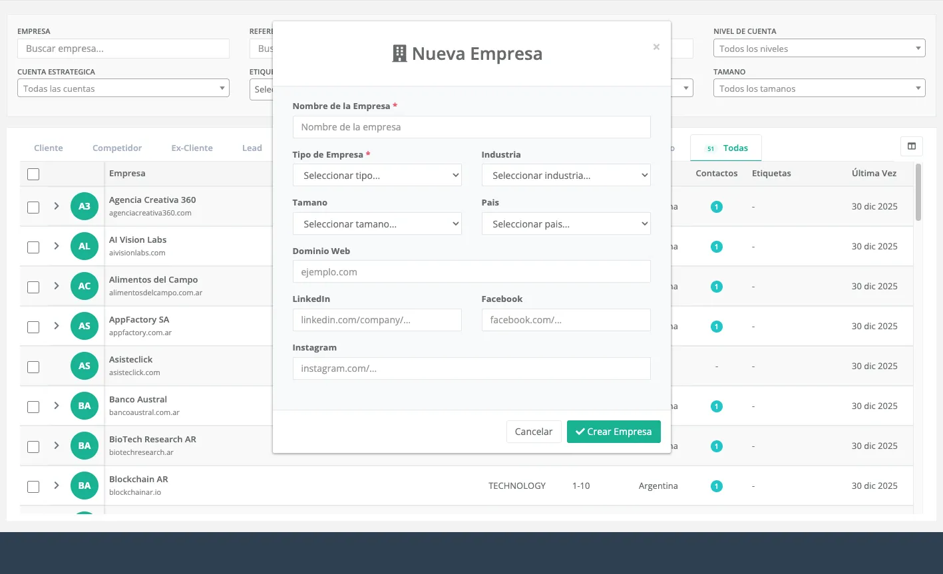Screen dimensions: 943x574
Task: Click the BA avatar for Blockchain AR
Action: coord(85,486)
